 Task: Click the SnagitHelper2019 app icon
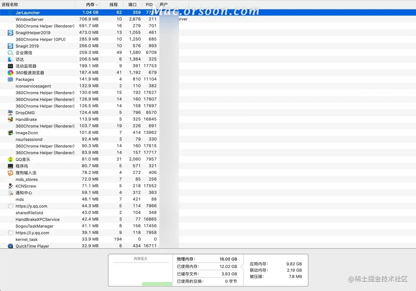click(10, 33)
